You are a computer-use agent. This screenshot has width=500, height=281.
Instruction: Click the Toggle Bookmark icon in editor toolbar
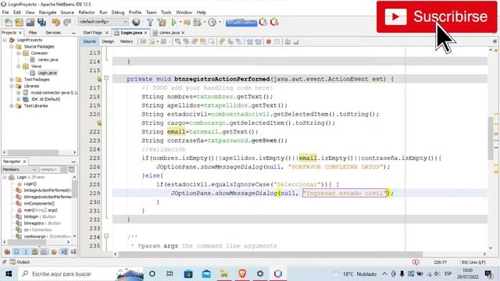tap(239, 41)
